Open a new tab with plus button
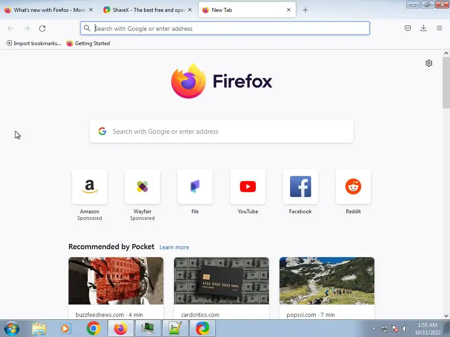 coord(305,10)
